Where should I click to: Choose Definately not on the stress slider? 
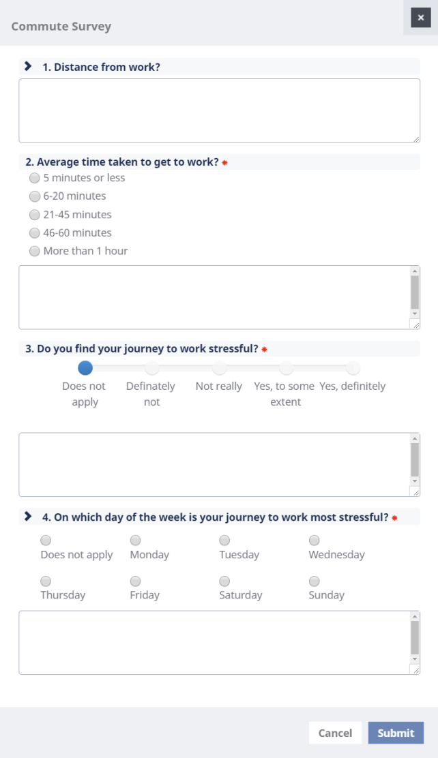coord(152,368)
